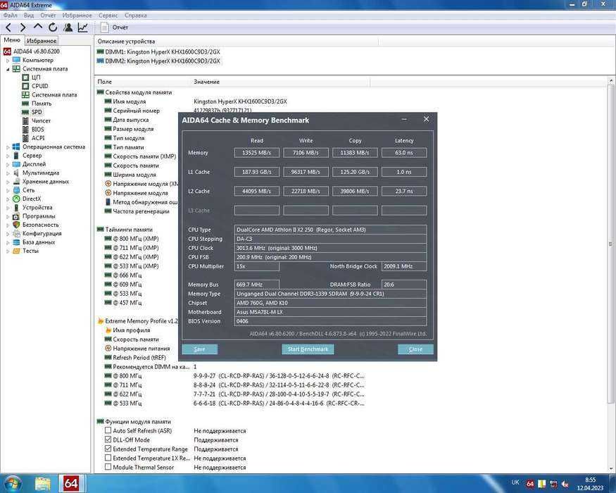The image size is (616, 493).
Task: Open the graph chart icon in toolbar
Action: pos(83,27)
